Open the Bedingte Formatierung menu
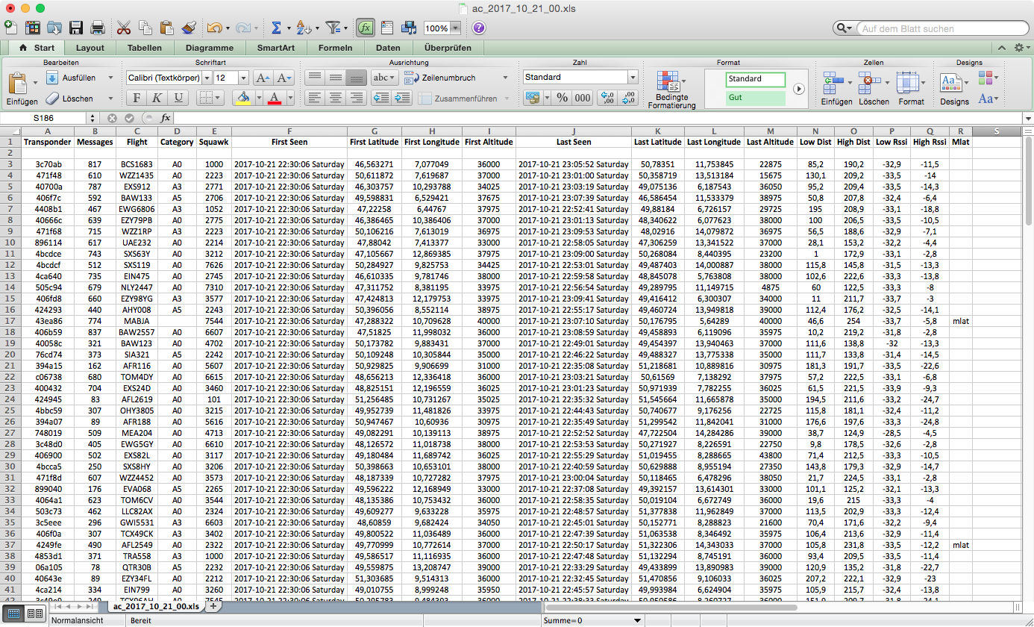 [671, 88]
